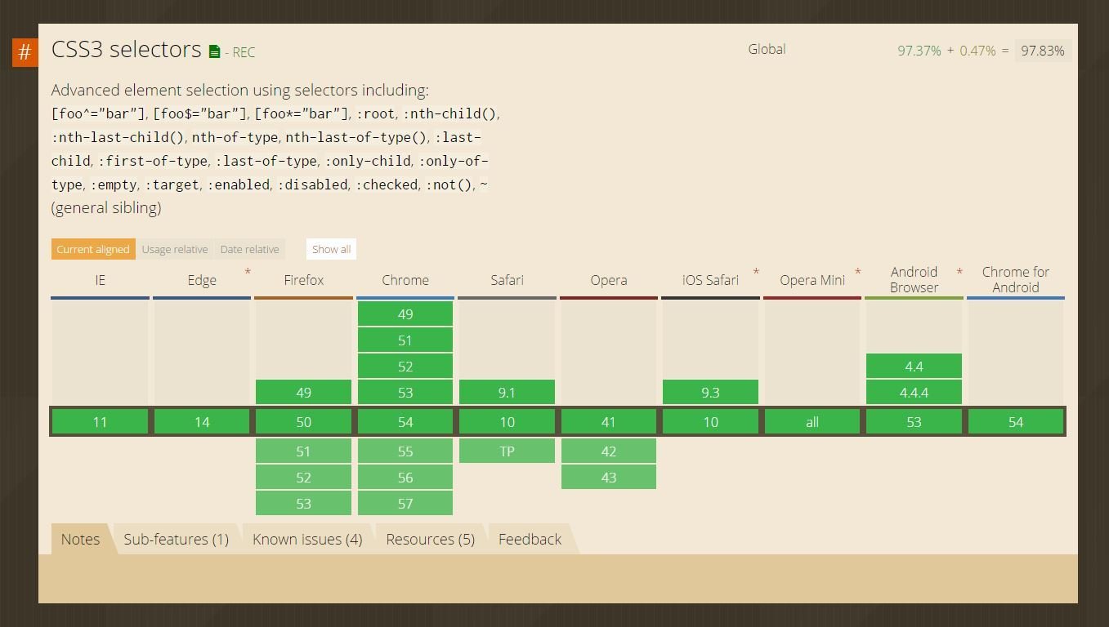Click the Safari column header
The height and width of the screenshot is (627, 1109).
coord(507,280)
